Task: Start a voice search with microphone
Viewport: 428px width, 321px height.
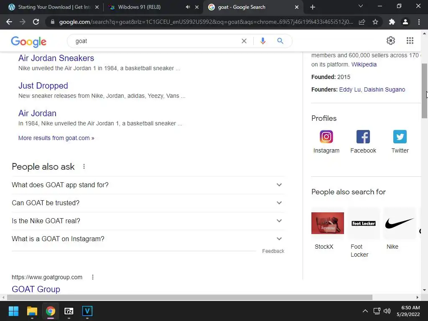Action: click(x=263, y=41)
